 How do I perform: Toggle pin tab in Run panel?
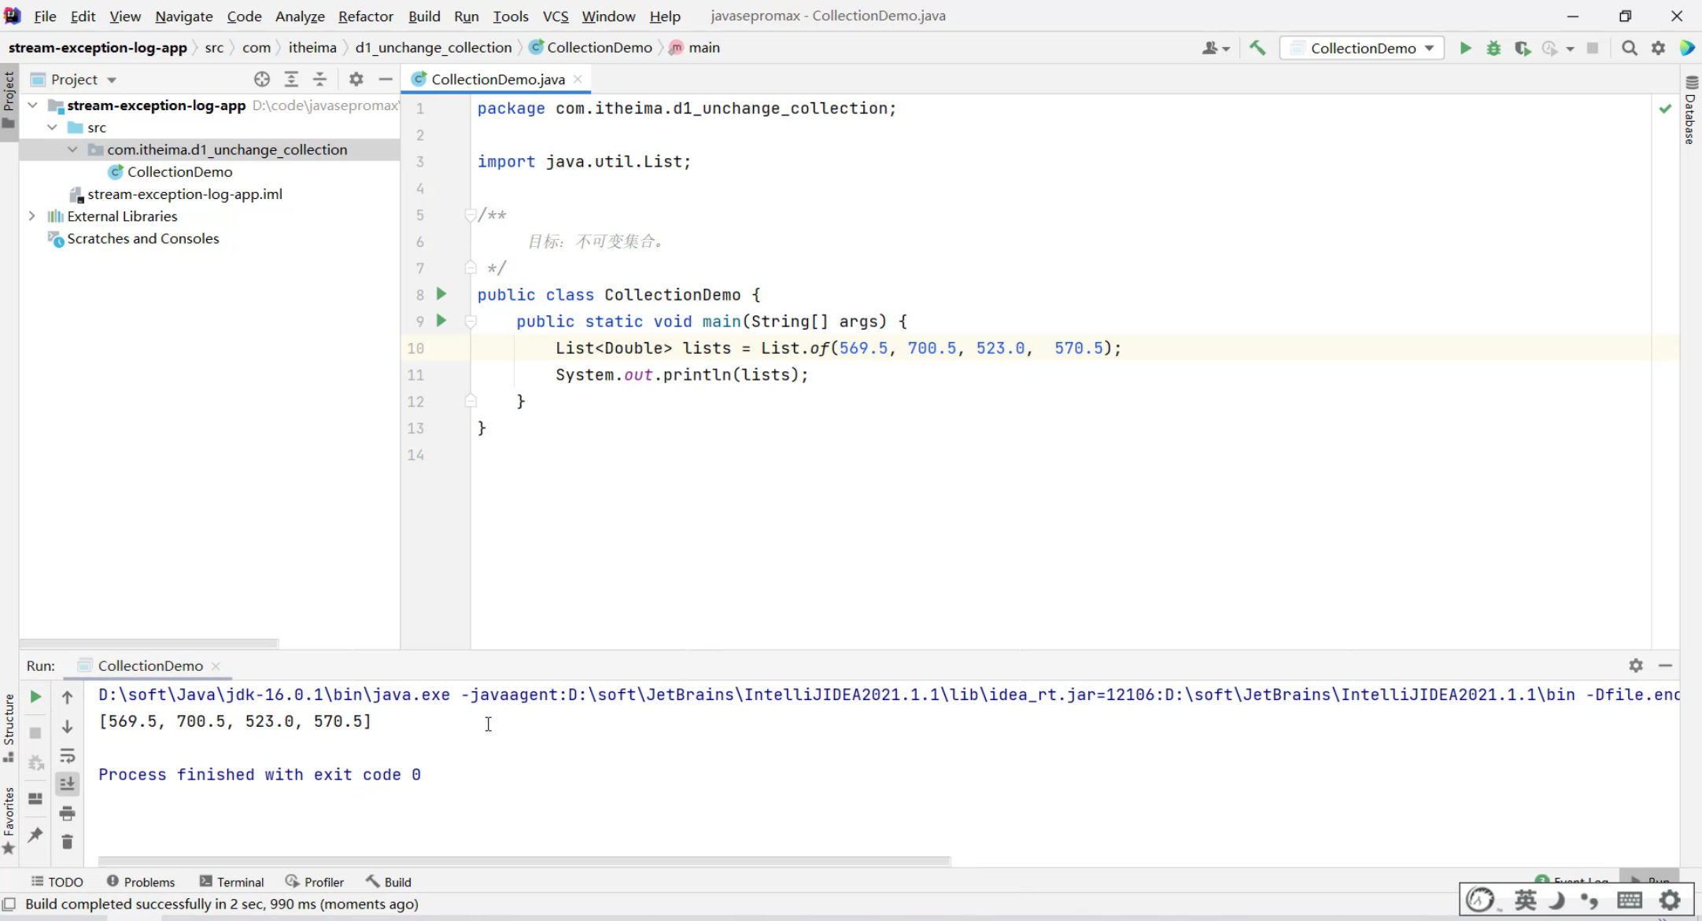coord(35,834)
